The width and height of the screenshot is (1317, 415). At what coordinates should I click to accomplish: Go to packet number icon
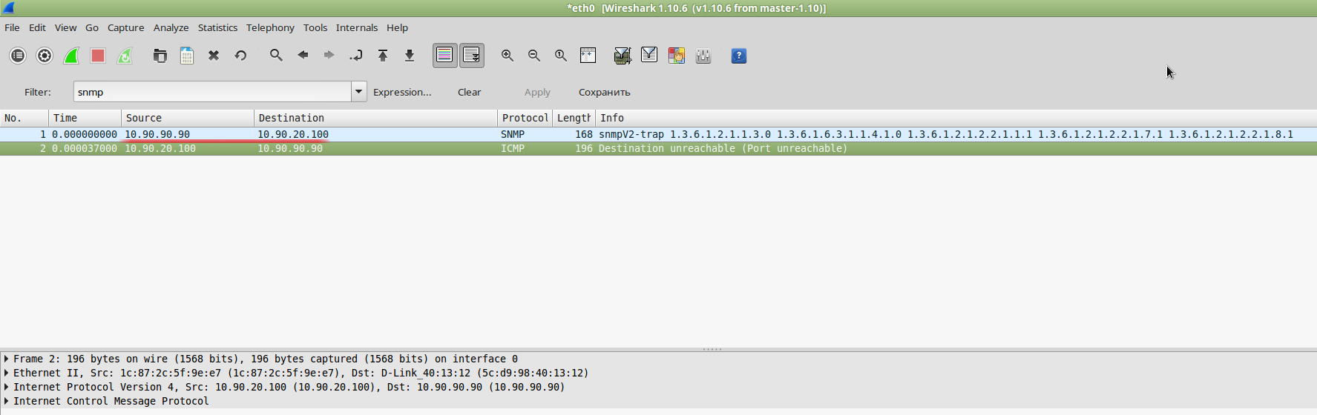point(356,56)
